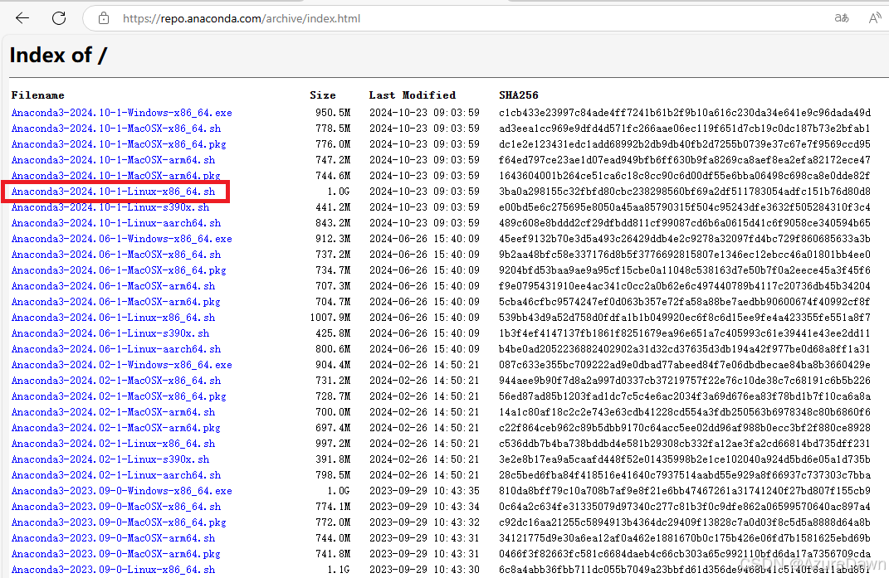This screenshot has height=578, width=889.
Task: Download Anaconda3-2023.09-0-Windows-x86_64.exe
Action: coord(121,491)
